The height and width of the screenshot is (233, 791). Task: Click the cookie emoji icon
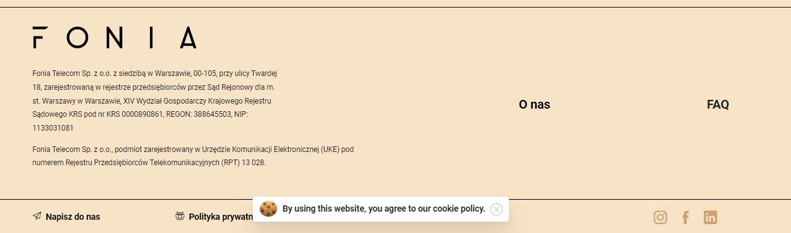[x=269, y=209]
